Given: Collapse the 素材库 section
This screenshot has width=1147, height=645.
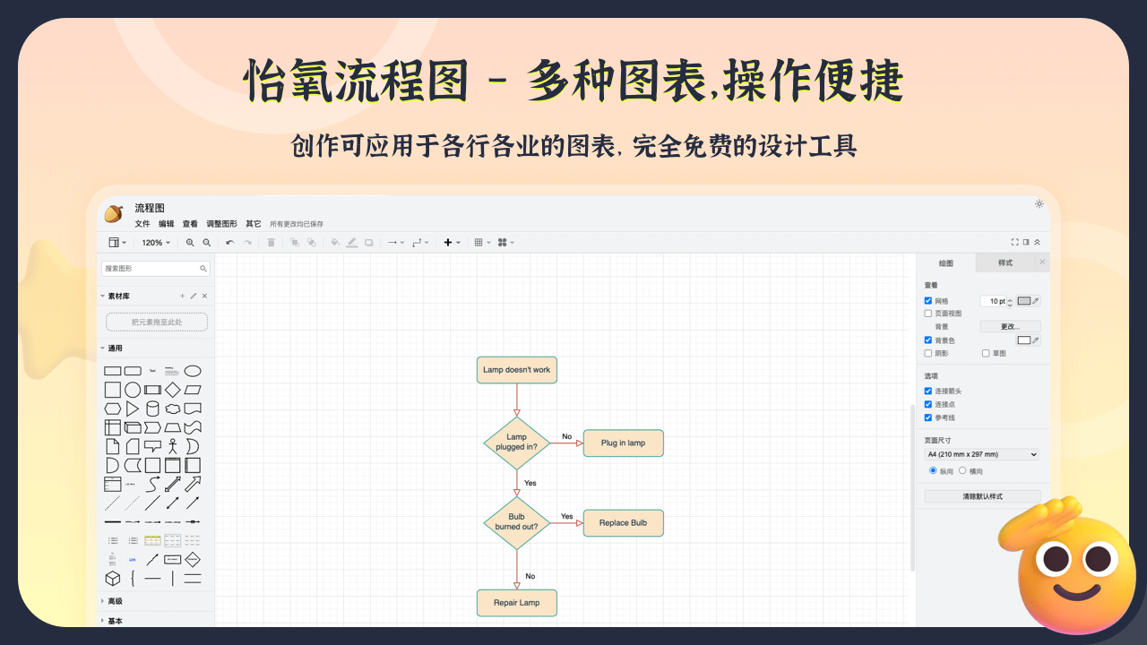Looking at the screenshot, I should coord(103,295).
